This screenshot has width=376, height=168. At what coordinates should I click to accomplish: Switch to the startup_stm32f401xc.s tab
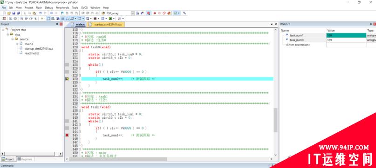tap(106, 25)
